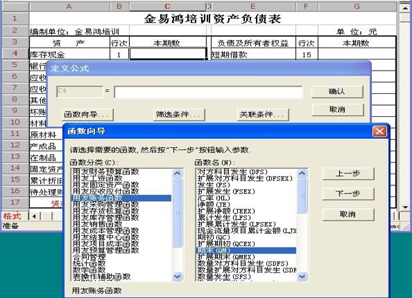Viewport: 412px width, 298px height.
Task: Open the 关联条件... dialog button
Action: click(x=262, y=115)
